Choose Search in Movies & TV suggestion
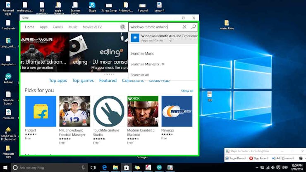The image size is (306, 172). click(x=147, y=64)
